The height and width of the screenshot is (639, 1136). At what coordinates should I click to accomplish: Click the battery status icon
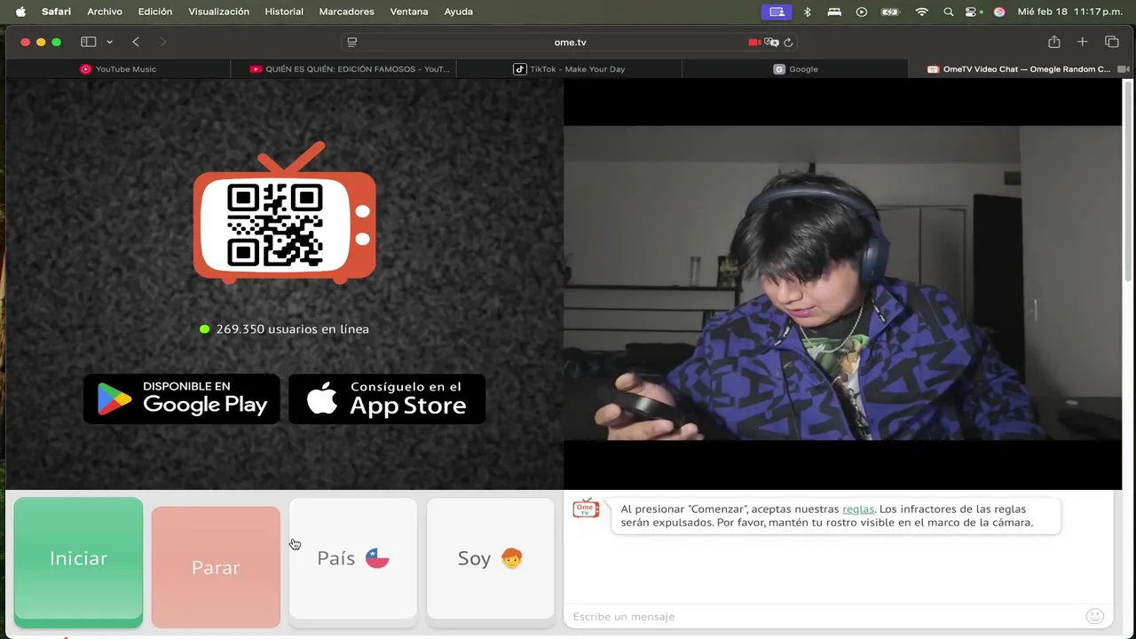(890, 12)
